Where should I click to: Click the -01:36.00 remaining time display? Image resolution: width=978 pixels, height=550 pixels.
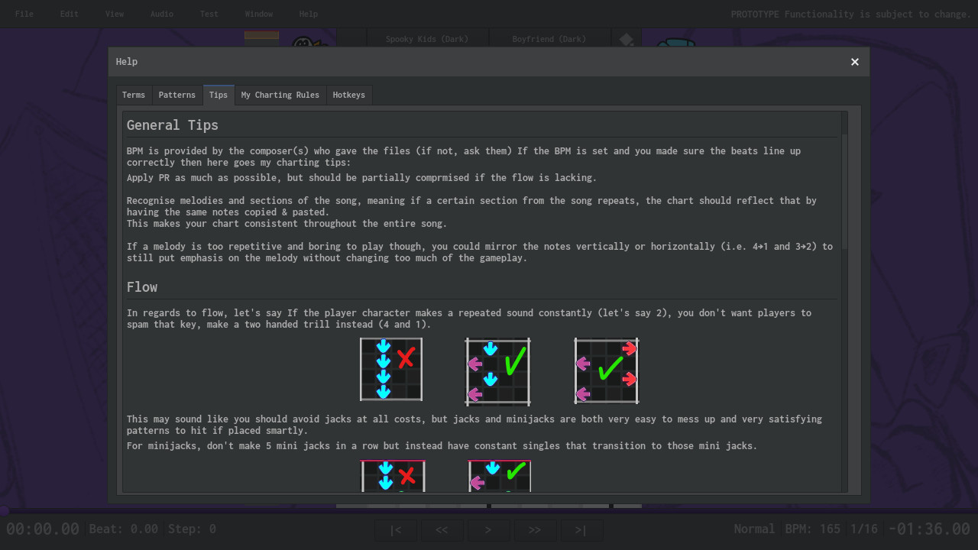[x=929, y=529]
